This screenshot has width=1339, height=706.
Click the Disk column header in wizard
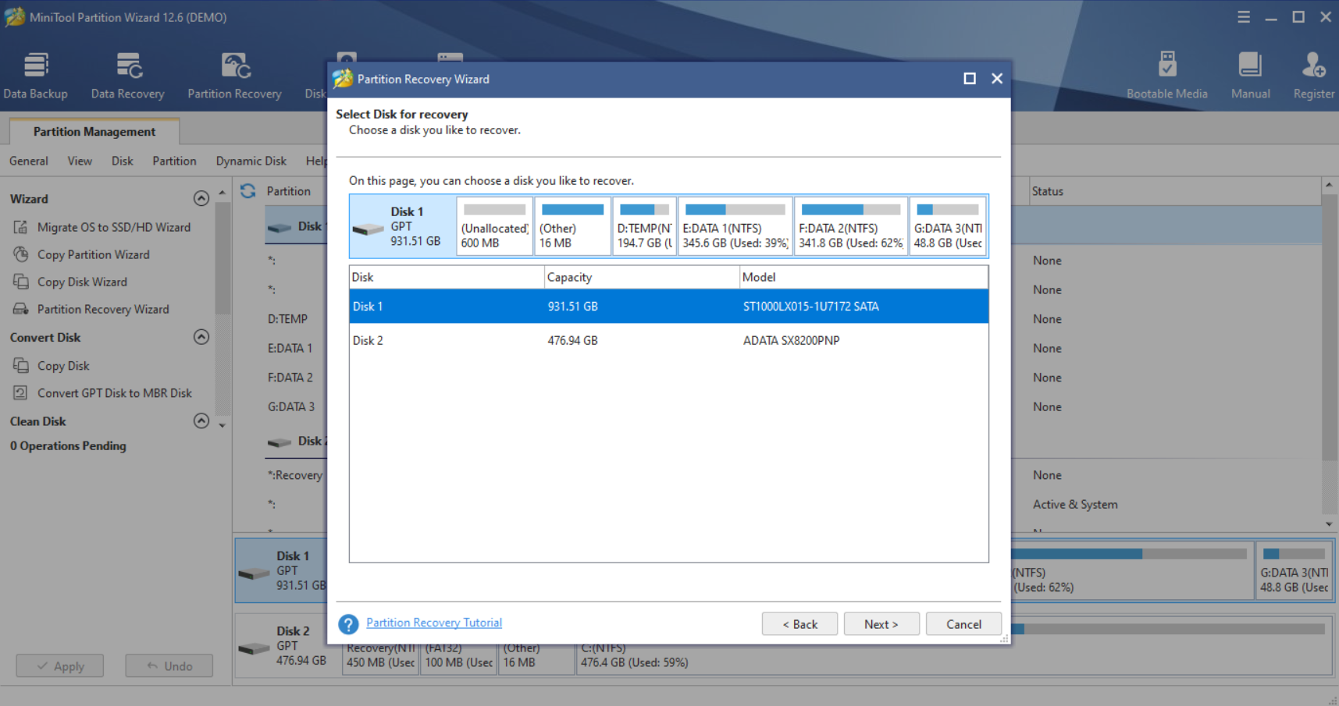point(447,277)
